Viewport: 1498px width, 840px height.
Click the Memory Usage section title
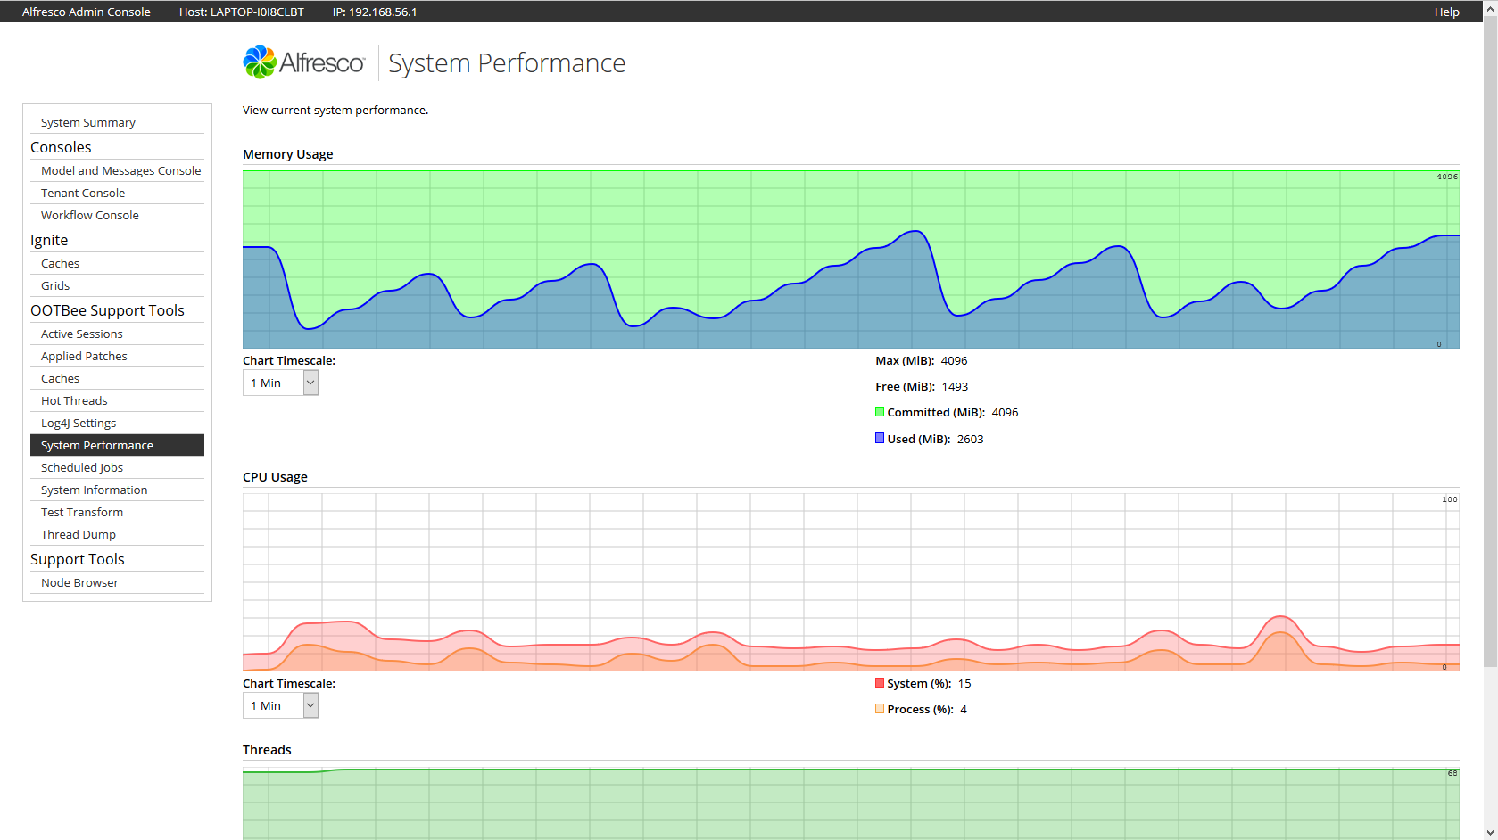tap(287, 153)
